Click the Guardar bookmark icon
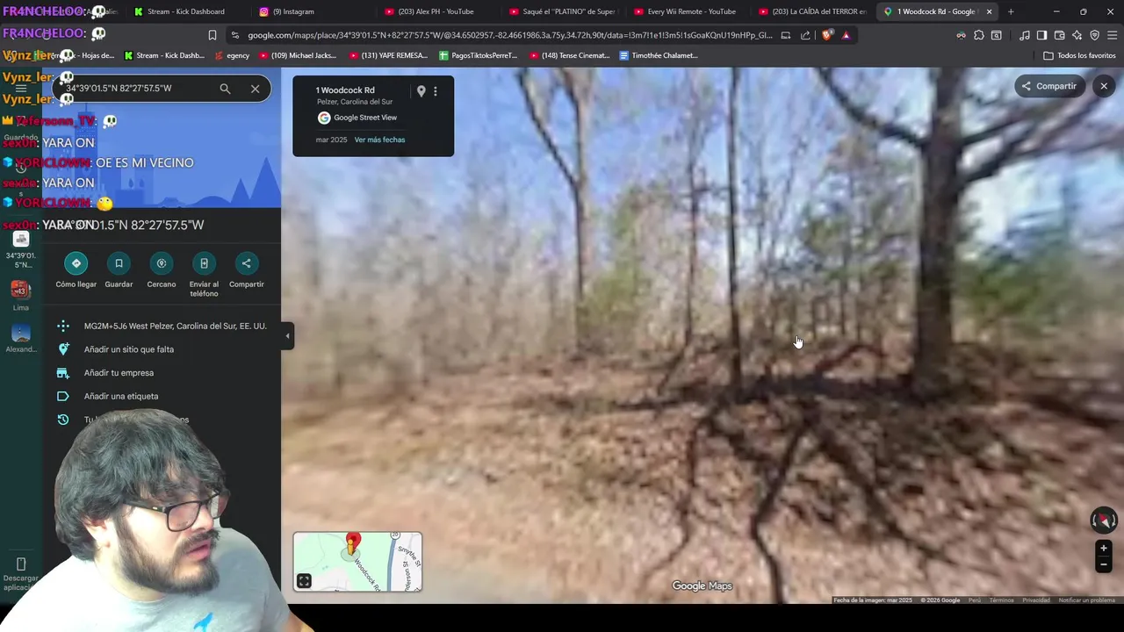 point(119,263)
